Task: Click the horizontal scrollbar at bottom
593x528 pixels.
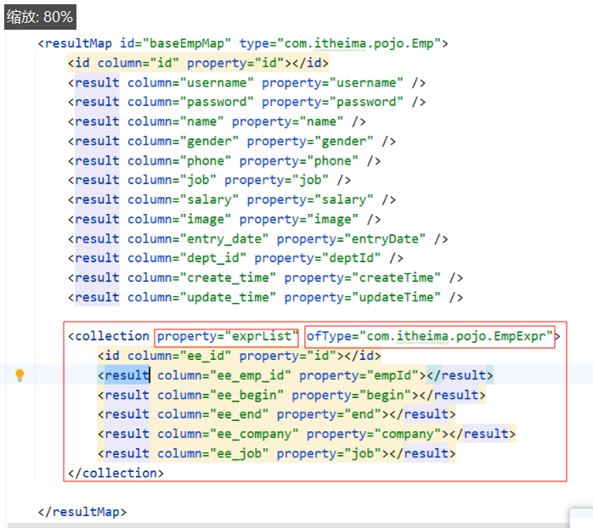Action: [x=288, y=525]
